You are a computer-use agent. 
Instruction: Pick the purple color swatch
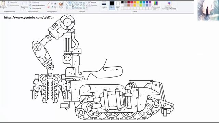[150, 2]
